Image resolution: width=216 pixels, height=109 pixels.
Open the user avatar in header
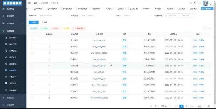[206, 3]
